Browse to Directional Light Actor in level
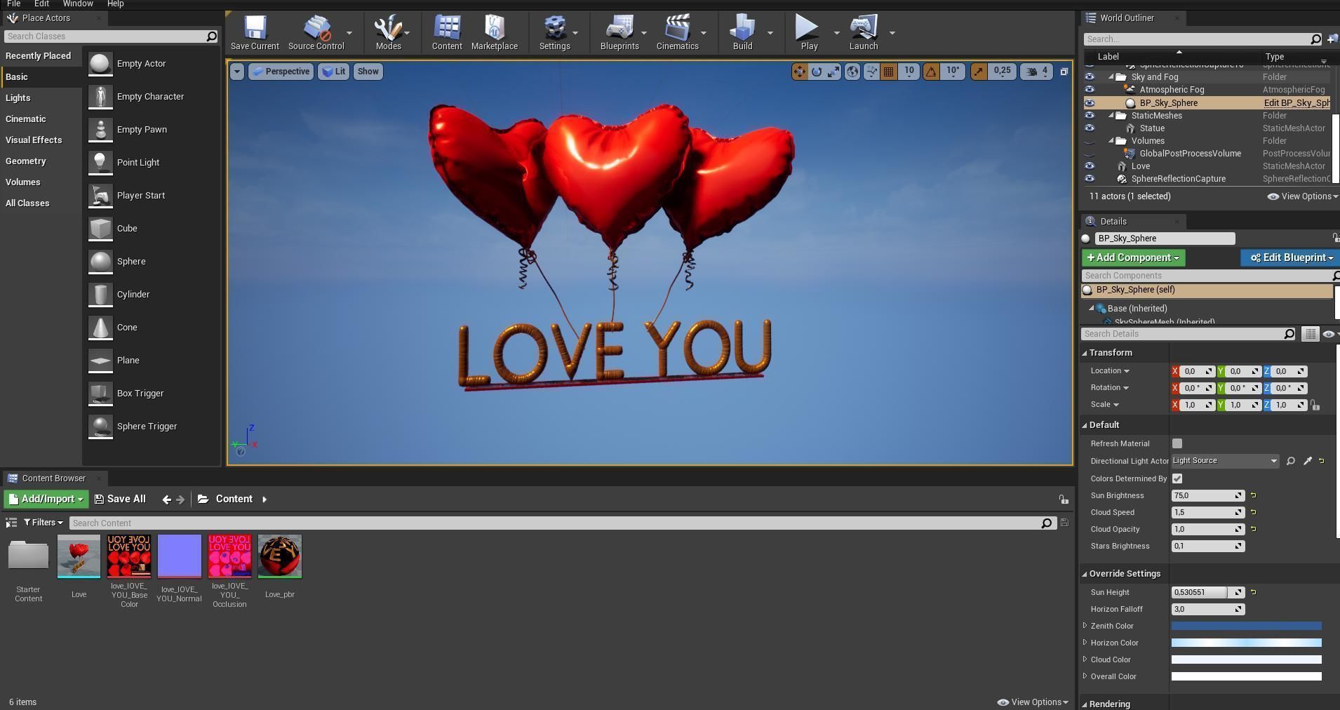Viewport: 1340px width, 710px height. click(1290, 461)
